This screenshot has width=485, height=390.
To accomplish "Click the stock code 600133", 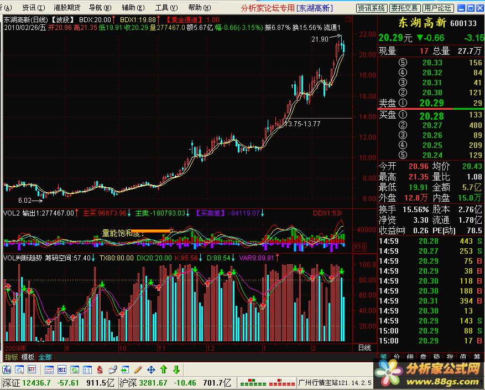I will pos(463,23).
